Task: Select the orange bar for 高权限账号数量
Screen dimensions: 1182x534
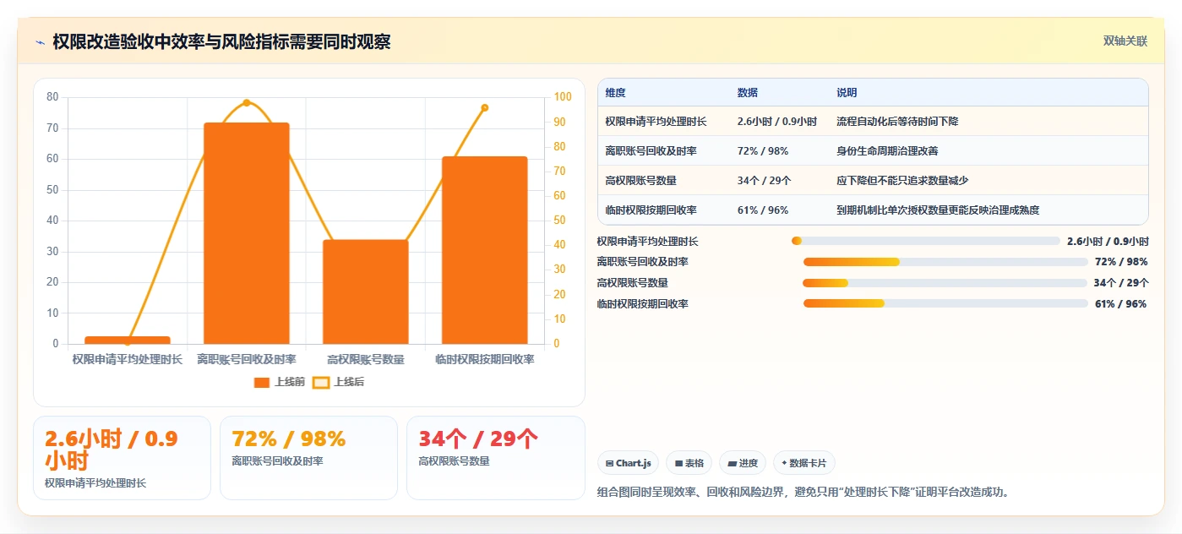Action: [x=366, y=292]
